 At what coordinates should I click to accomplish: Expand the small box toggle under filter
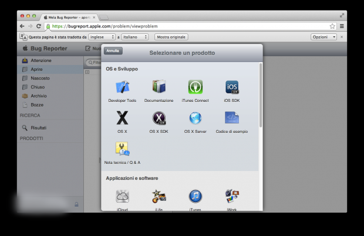[87, 72]
